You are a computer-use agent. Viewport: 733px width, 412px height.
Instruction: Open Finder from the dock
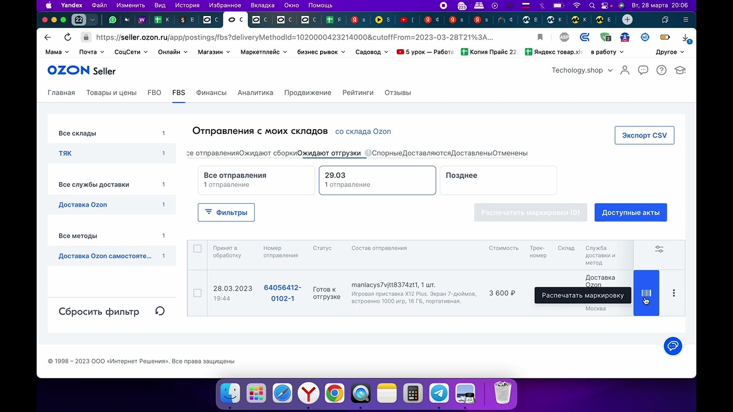point(230,394)
